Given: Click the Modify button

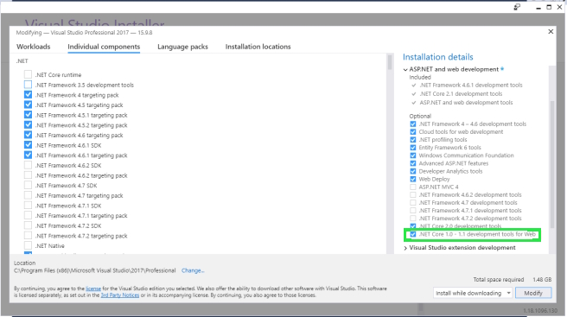Looking at the screenshot, I should tap(533, 293).
